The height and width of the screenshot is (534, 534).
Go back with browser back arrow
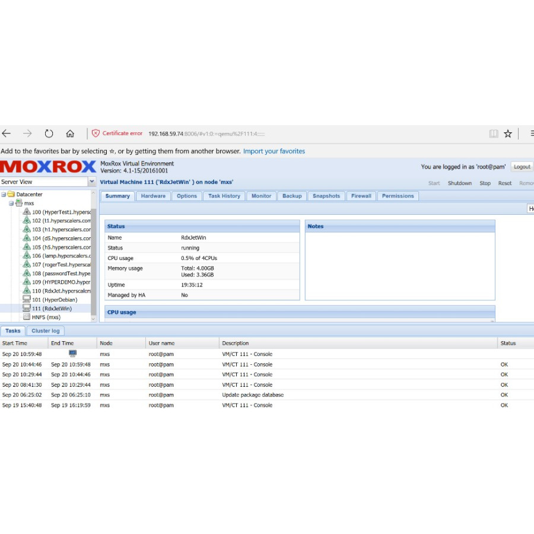[6, 133]
